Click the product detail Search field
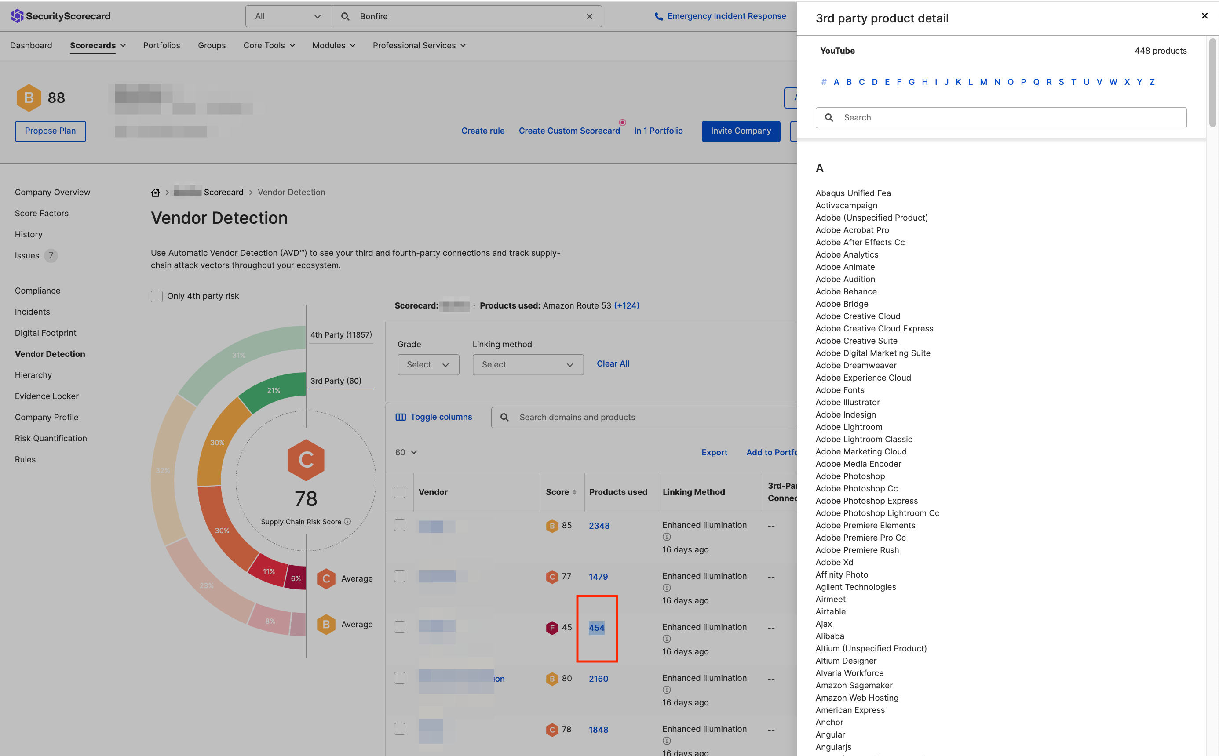Screen dimensions: 1219x756 pyautogui.click(x=1001, y=117)
